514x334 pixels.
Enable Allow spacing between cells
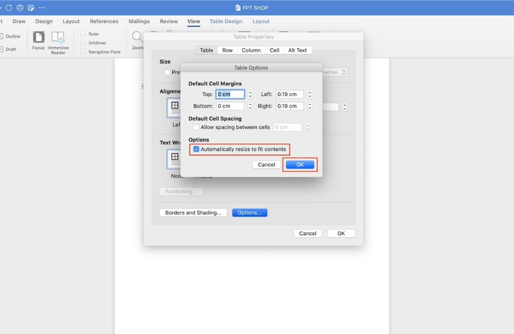tap(196, 127)
